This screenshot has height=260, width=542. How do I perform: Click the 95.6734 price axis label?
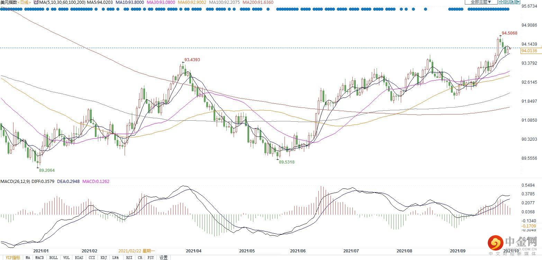[x=530, y=6]
